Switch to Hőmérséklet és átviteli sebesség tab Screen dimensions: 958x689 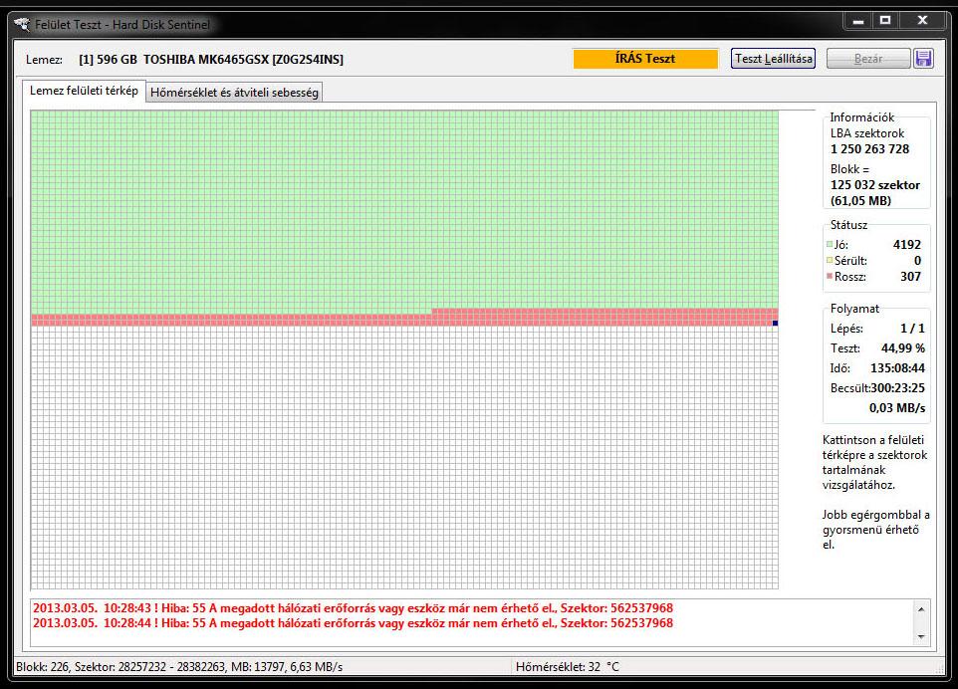234,93
